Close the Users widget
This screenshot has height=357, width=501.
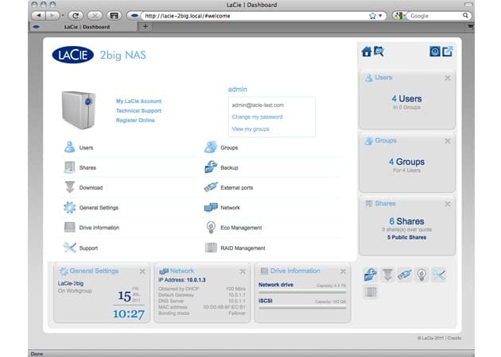(x=448, y=78)
